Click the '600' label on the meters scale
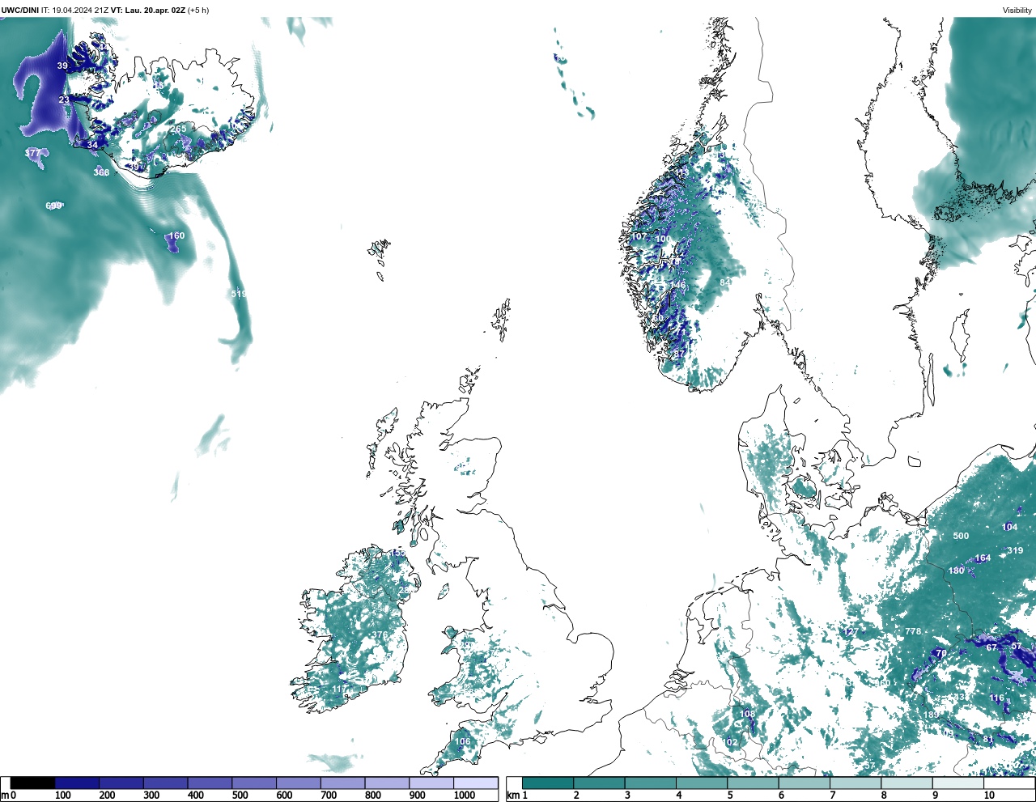 284,796
